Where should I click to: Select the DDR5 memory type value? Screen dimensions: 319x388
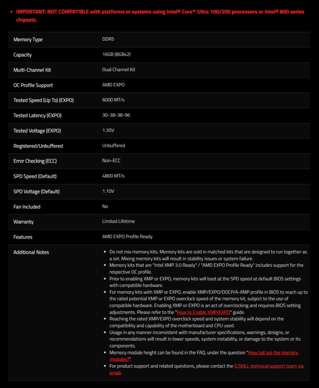point(108,39)
